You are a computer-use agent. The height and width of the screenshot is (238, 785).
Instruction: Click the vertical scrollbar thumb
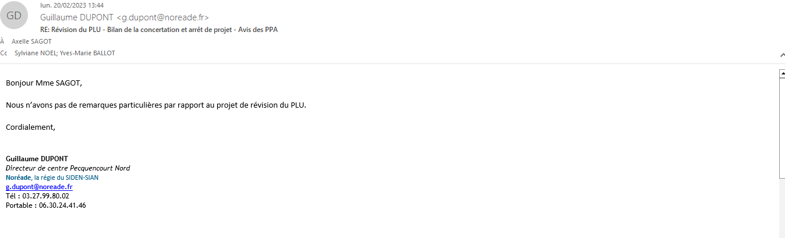pos(782,127)
